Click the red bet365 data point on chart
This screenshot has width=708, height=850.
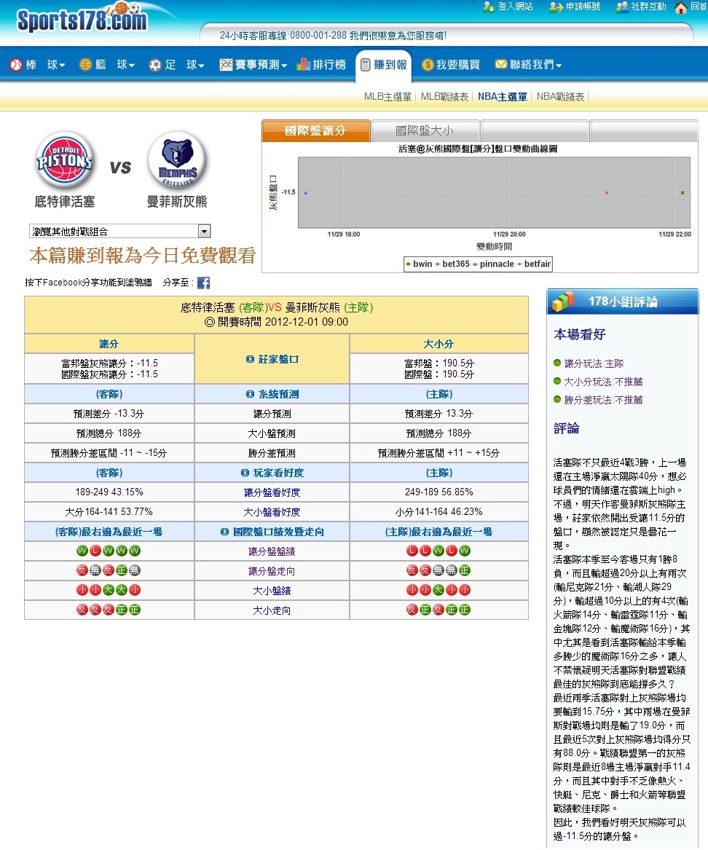coord(607,192)
